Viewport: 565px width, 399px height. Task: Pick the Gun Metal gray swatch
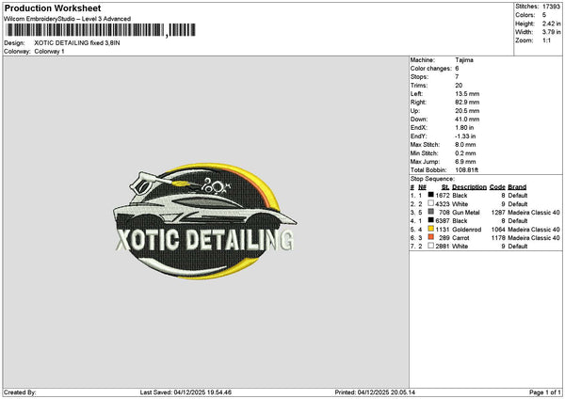point(431,212)
